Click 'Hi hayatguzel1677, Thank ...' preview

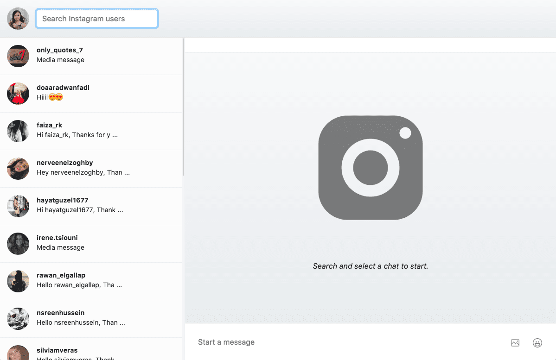(80, 210)
